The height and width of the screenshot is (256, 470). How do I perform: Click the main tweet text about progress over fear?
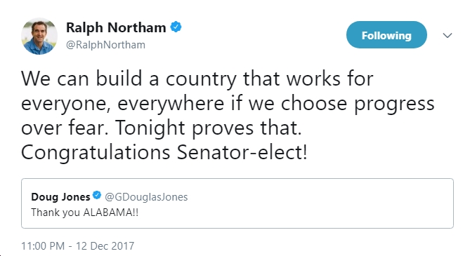click(x=228, y=116)
